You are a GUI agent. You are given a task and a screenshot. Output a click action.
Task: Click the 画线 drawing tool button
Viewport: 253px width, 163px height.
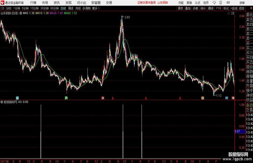[211, 8]
